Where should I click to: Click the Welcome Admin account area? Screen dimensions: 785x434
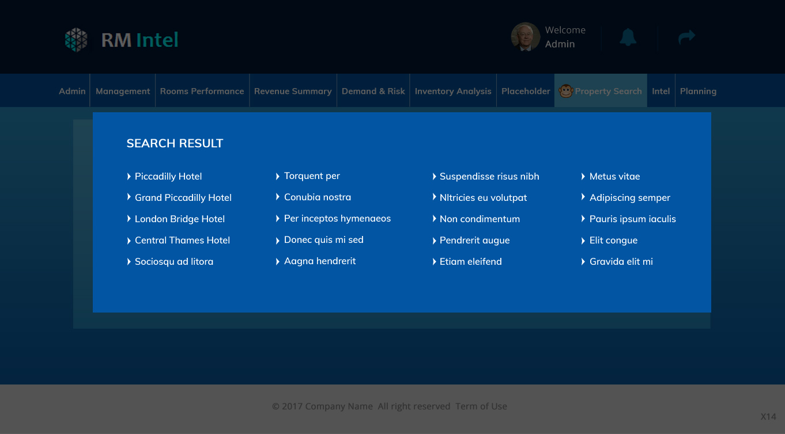[x=565, y=37]
